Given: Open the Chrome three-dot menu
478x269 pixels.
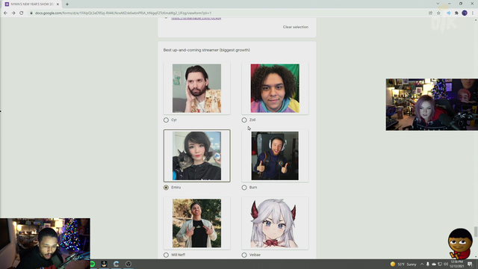Looking at the screenshot, I should [x=473, y=13].
